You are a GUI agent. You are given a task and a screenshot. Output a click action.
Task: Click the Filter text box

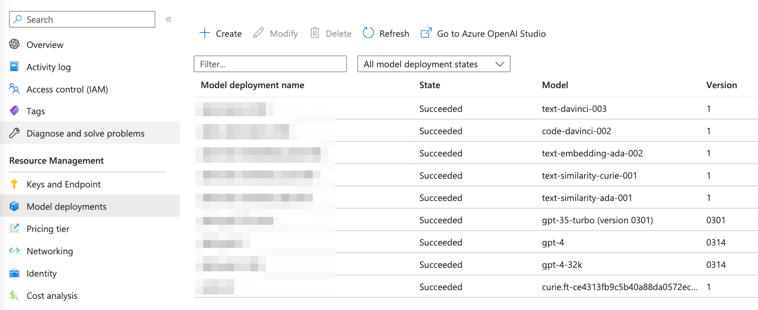coord(270,64)
